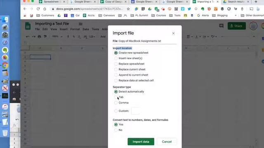
Task: Go back in browser
Action: coord(25,9)
